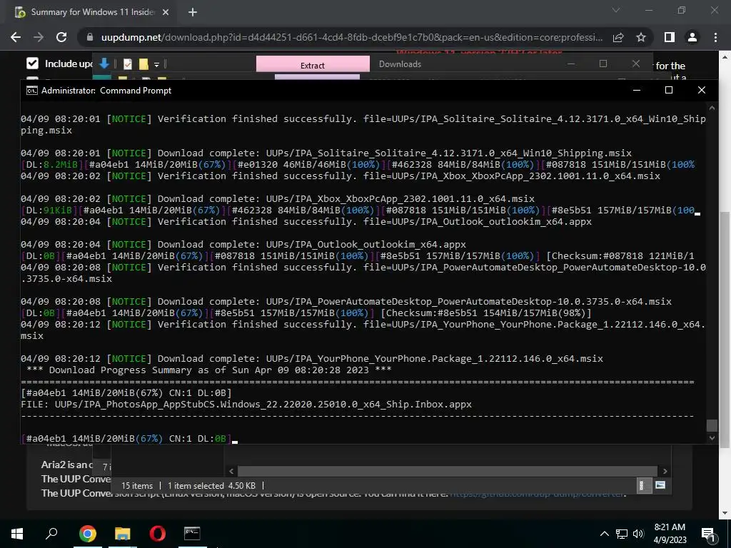The width and height of the screenshot is (731, 548).
Task: Open Chrome side panel
Action: pyautogui.click(x=670, y=37)
